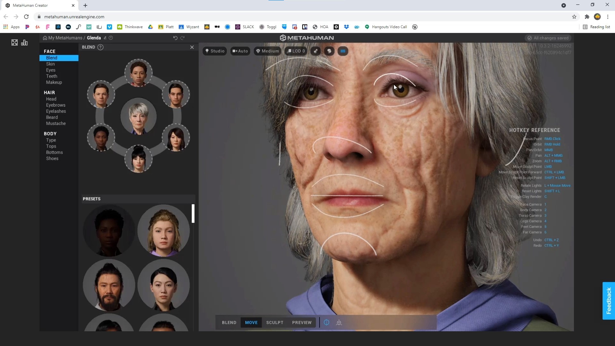Open Eyelashes settings

pyautogui.click(x=56, y=111)
